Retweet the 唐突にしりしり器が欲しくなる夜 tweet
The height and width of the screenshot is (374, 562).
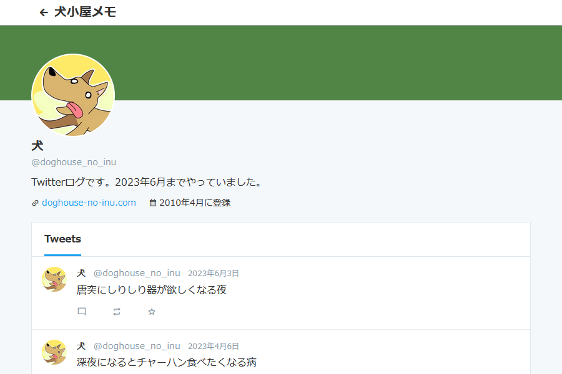click(117, 312)
